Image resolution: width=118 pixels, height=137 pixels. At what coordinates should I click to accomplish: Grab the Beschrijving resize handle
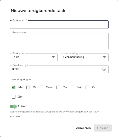coord(107,48)
